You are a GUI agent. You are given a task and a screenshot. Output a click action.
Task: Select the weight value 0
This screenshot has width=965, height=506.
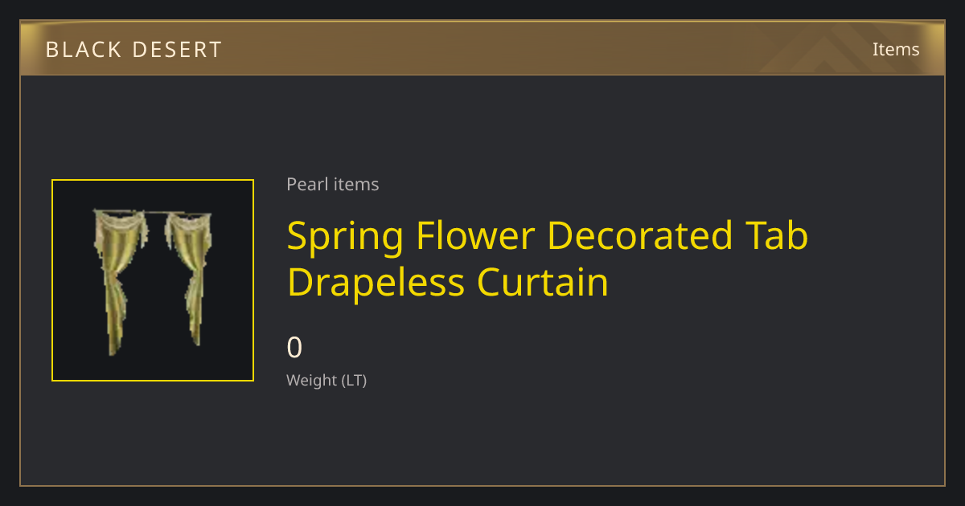point(294,348)
